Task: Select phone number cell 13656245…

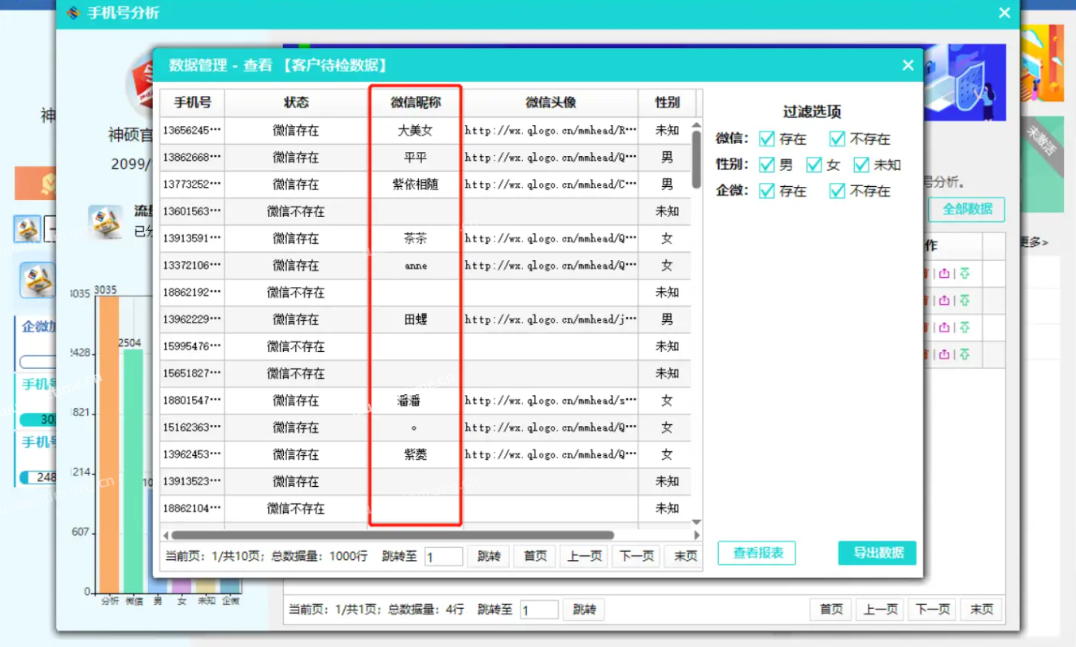Action: click(x=192, y=130)
